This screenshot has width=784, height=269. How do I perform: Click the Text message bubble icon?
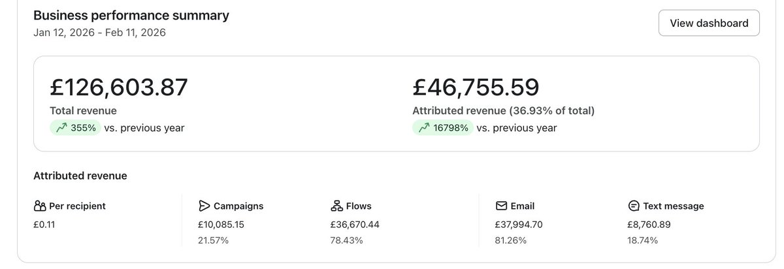point(633,206)
